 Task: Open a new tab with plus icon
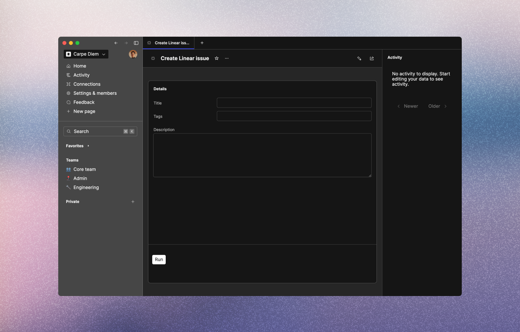coord(202,43)
